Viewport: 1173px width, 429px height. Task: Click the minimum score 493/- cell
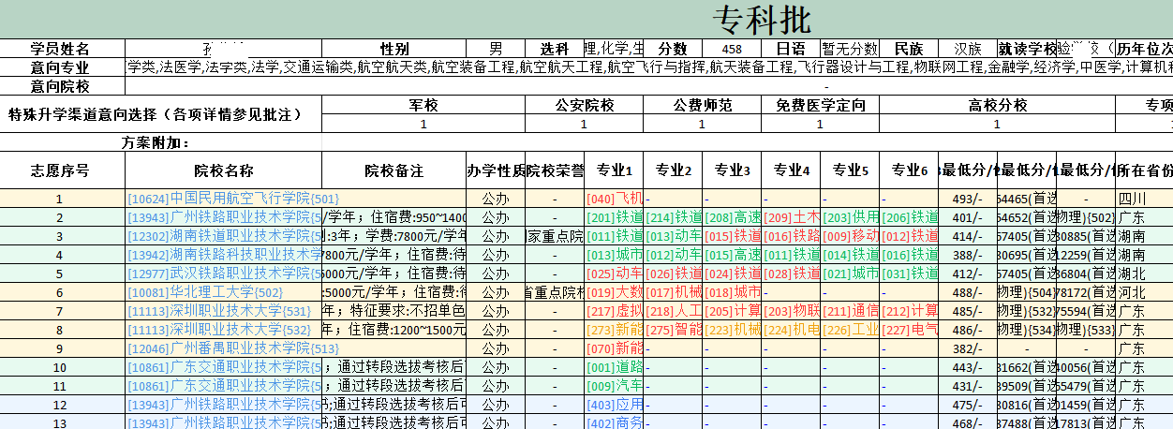pyautogui.click(x=968, y=199)
